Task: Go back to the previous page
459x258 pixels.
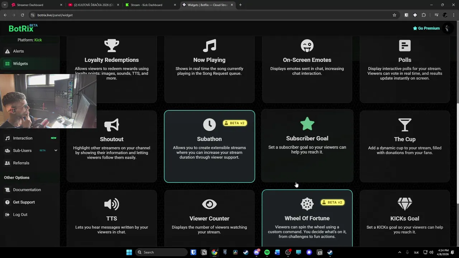Action: click(x=5, y=15)
